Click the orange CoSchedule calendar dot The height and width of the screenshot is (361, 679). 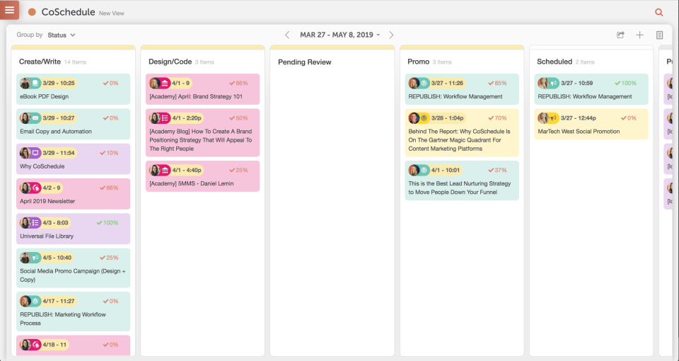click(32, 12)
